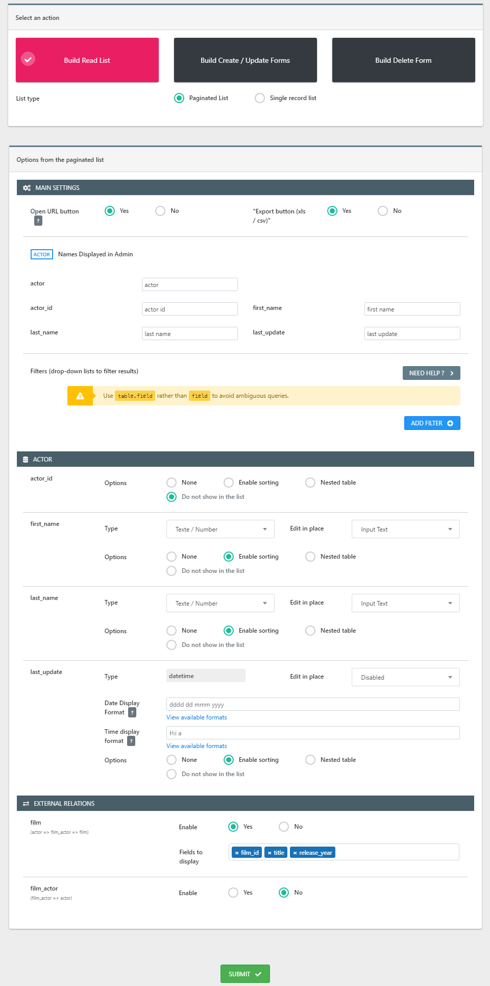490x986 pixels.
Task: Remove the release_year tag with its x
Action: 295,853
